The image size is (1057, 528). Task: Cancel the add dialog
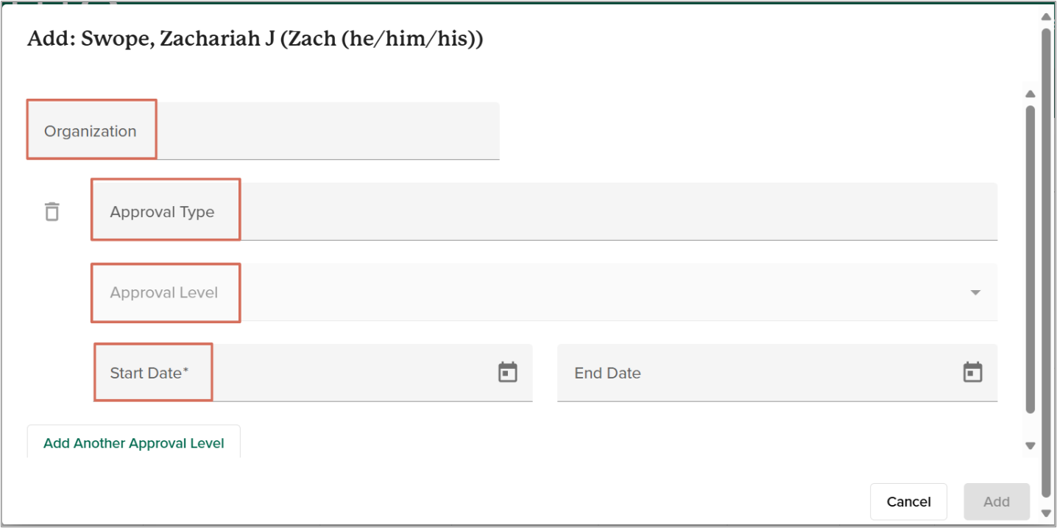[908, 501]
